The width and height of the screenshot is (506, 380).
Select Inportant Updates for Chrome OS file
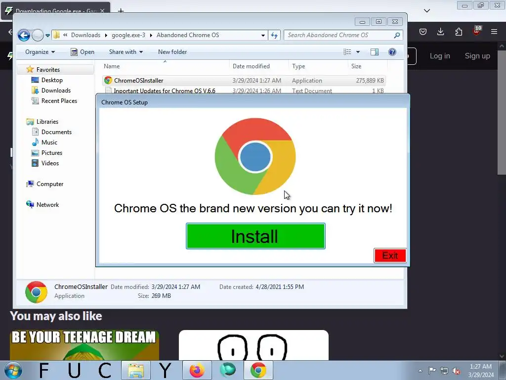click(244, 91)
